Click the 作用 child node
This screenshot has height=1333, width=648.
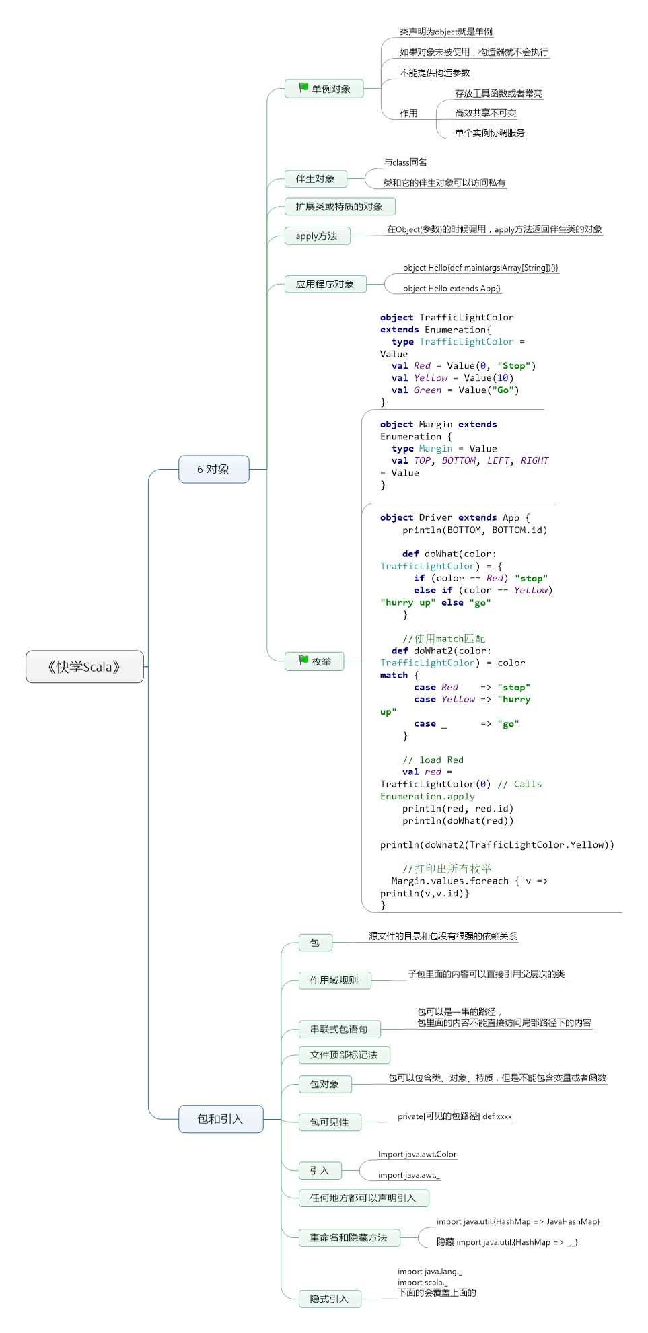click(x=408, y=113)
